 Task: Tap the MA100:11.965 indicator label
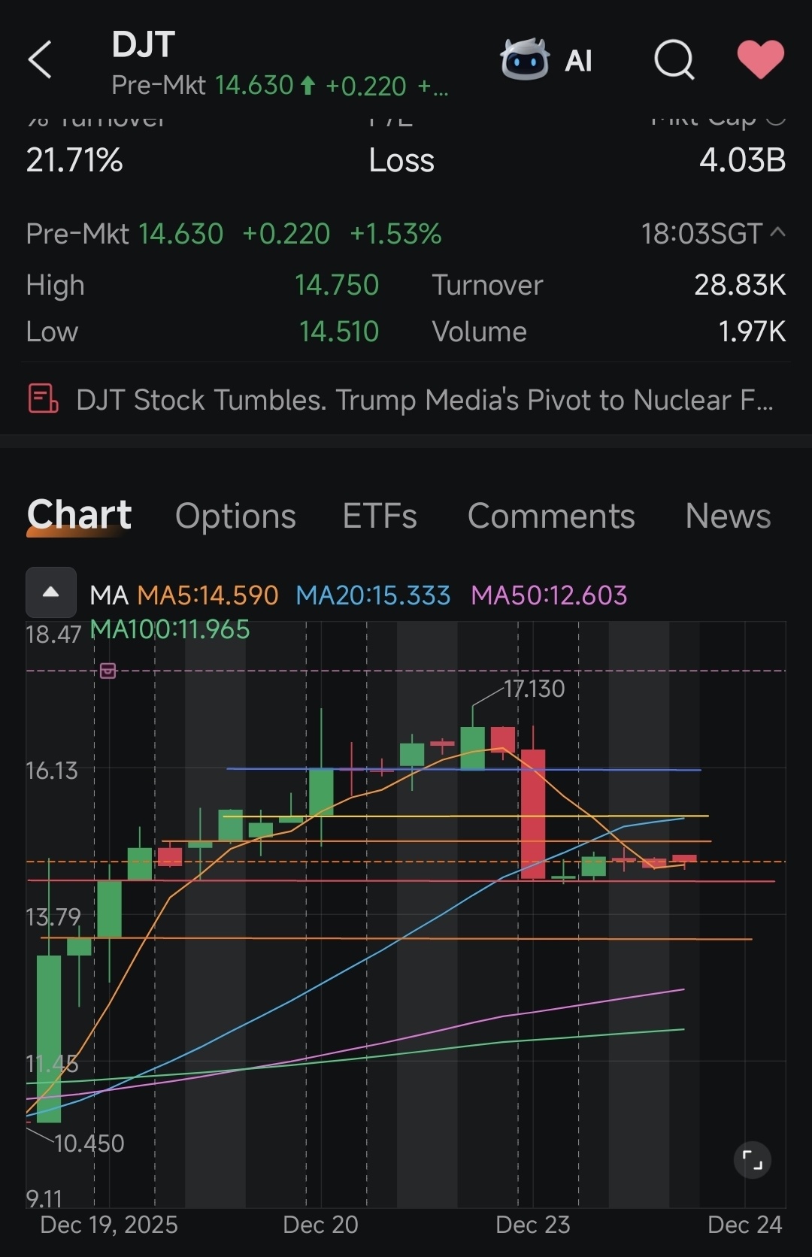(x=170, y=629)
